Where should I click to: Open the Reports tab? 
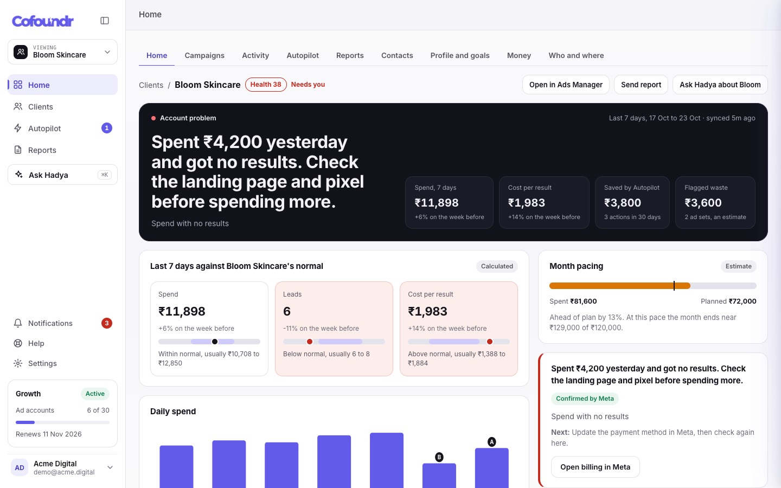(x=350, y=55)
